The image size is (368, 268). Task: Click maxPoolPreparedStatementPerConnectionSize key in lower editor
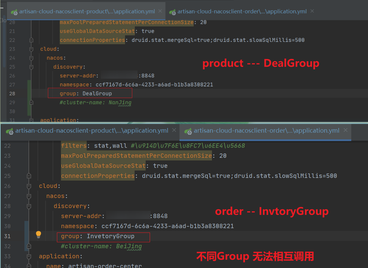click(x=136, y=156)
